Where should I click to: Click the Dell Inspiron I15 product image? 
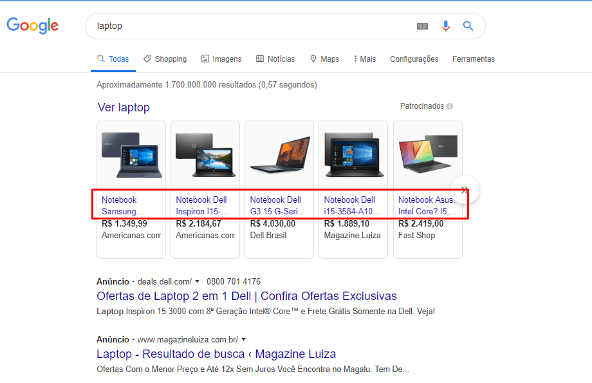point(205,155)
